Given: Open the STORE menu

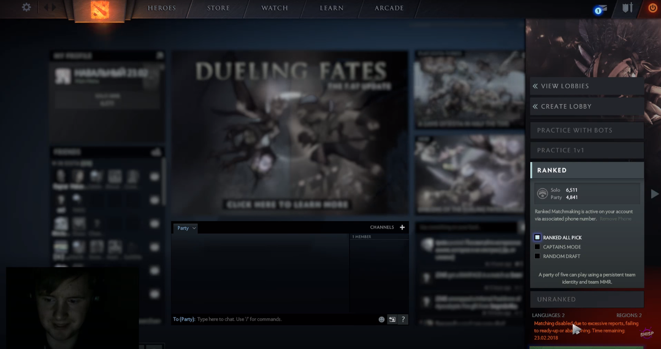Looking at the screenshot, I should (218, 8).
